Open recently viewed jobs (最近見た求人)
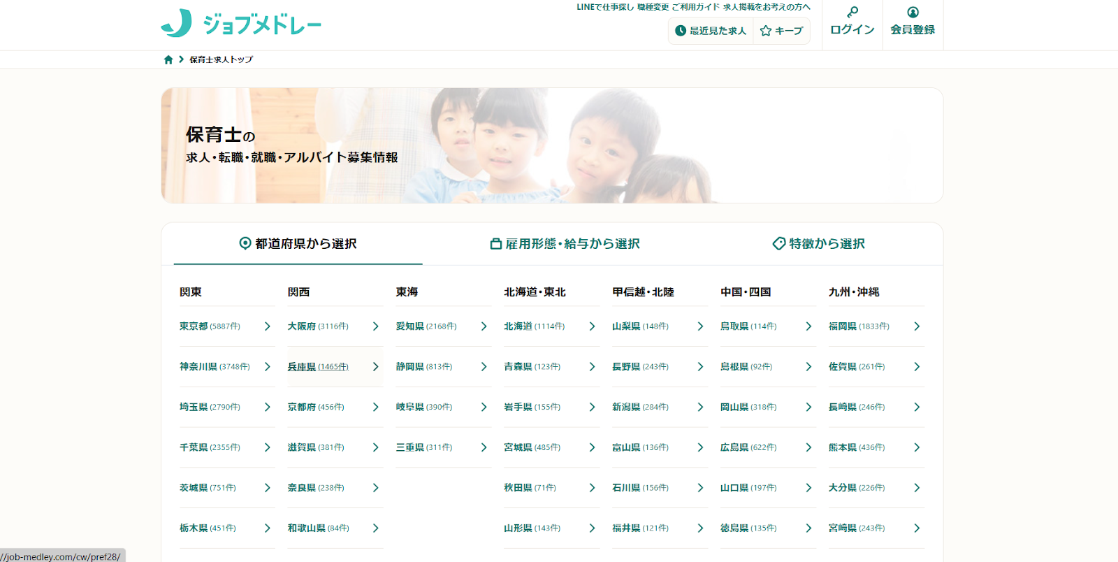 click(x=711, y=31)
